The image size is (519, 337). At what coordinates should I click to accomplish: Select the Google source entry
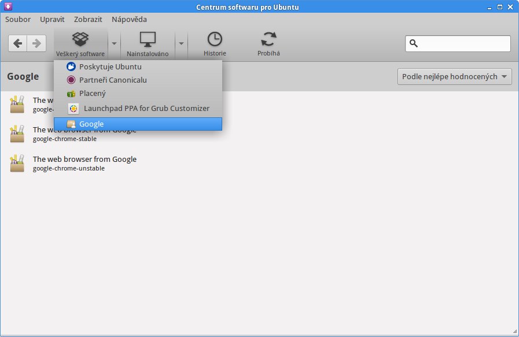click(138, 124)
